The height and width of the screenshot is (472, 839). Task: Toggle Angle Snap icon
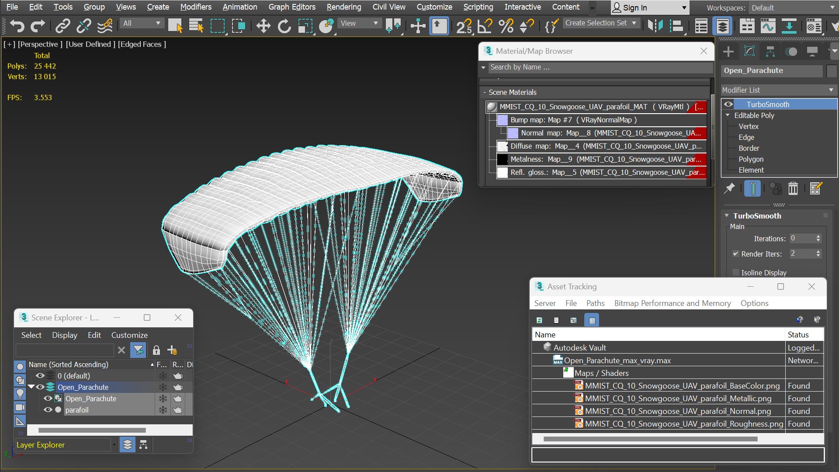485,26
